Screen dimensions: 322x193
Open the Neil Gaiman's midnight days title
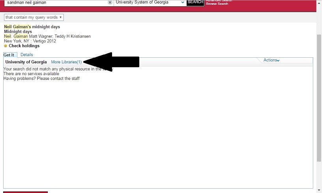pyautogui.click(x=32, y=27)
